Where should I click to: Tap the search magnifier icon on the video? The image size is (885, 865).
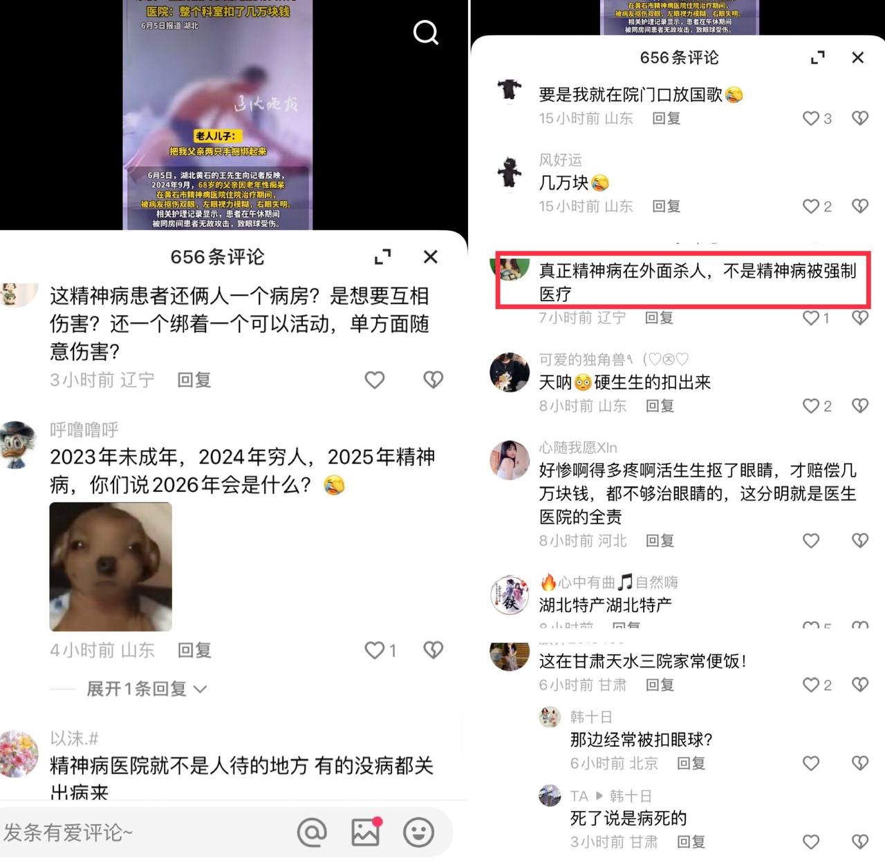[x=426, y=32]
